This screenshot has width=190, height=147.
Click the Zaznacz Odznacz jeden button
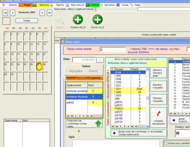158,73
